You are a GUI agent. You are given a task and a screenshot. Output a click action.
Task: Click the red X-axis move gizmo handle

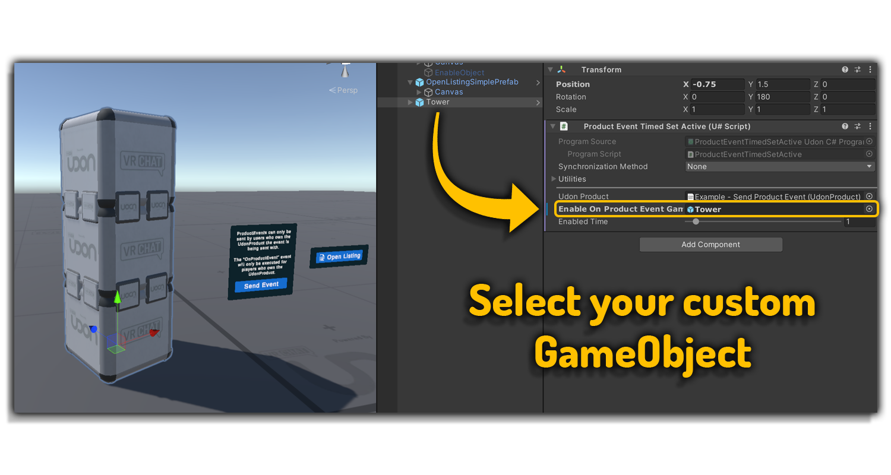click(154, 333)
